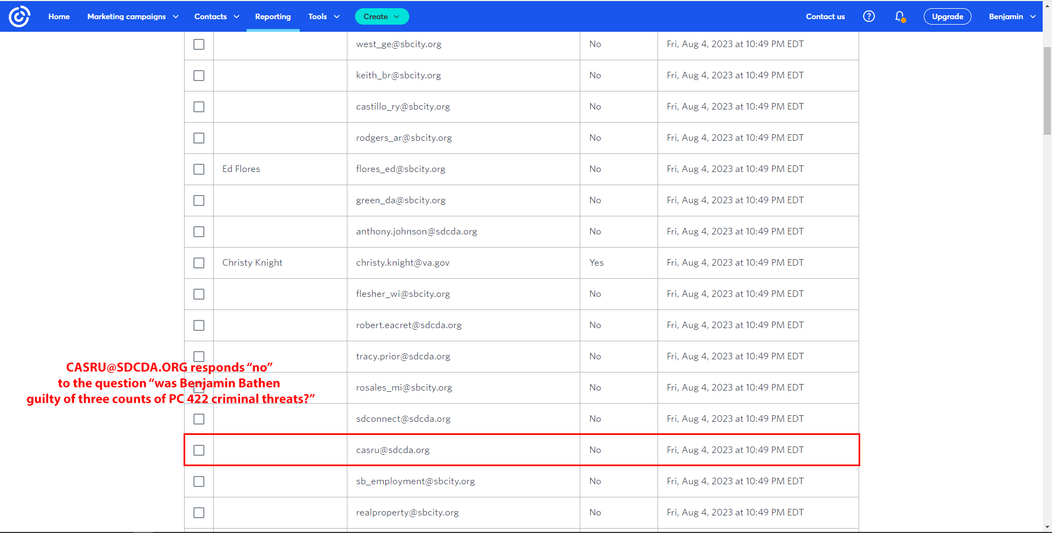
Task: Open the Contact us link
Action: 825,16
